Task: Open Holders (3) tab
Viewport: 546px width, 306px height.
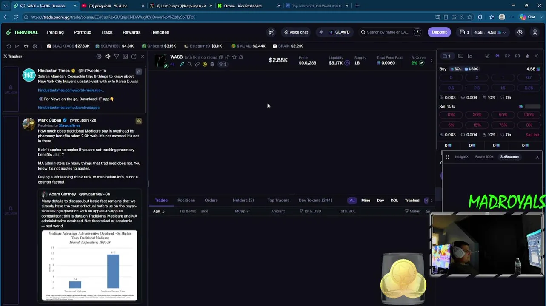Action: pyautogui.click(x=243, y=201)
